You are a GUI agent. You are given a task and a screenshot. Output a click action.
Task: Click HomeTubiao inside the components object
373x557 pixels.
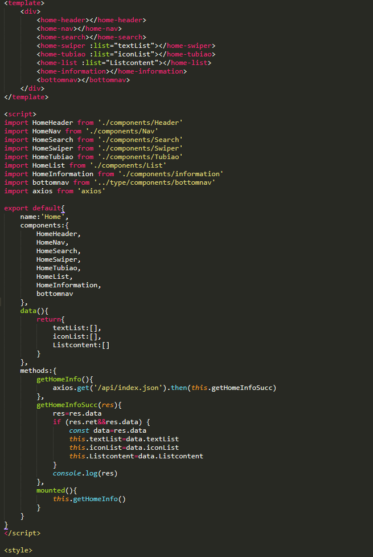pyautogui.click(x=57, y=268)
